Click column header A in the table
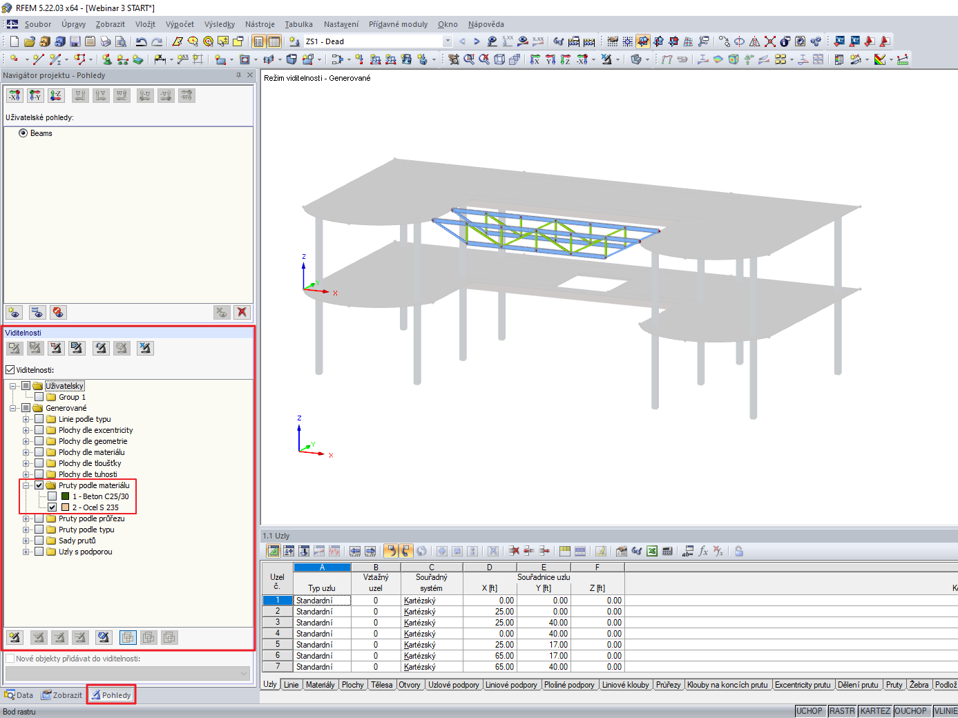Image resolution: width=958 pixels, height=718 pixels. [x=322, y=567]
